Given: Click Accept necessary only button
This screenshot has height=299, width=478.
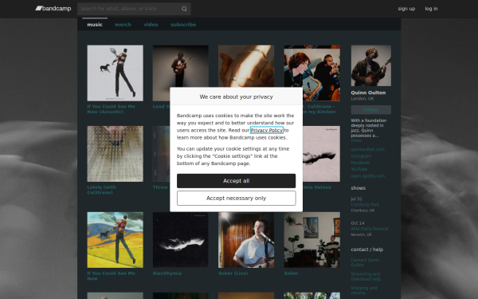Looking at the screenshot, I should click(237, 199).
